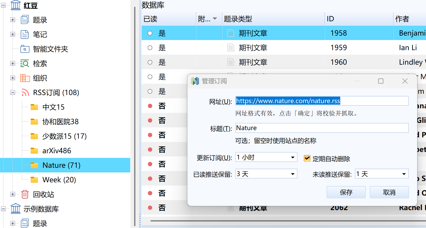The width and height of the screenshot is (426, 228).
Task: Toggle the 定期自动删除 checkbox
Action: click(307, 158)
